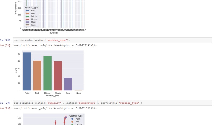
Task: Click the count y-axis title
Action: [x=16, y=71]
